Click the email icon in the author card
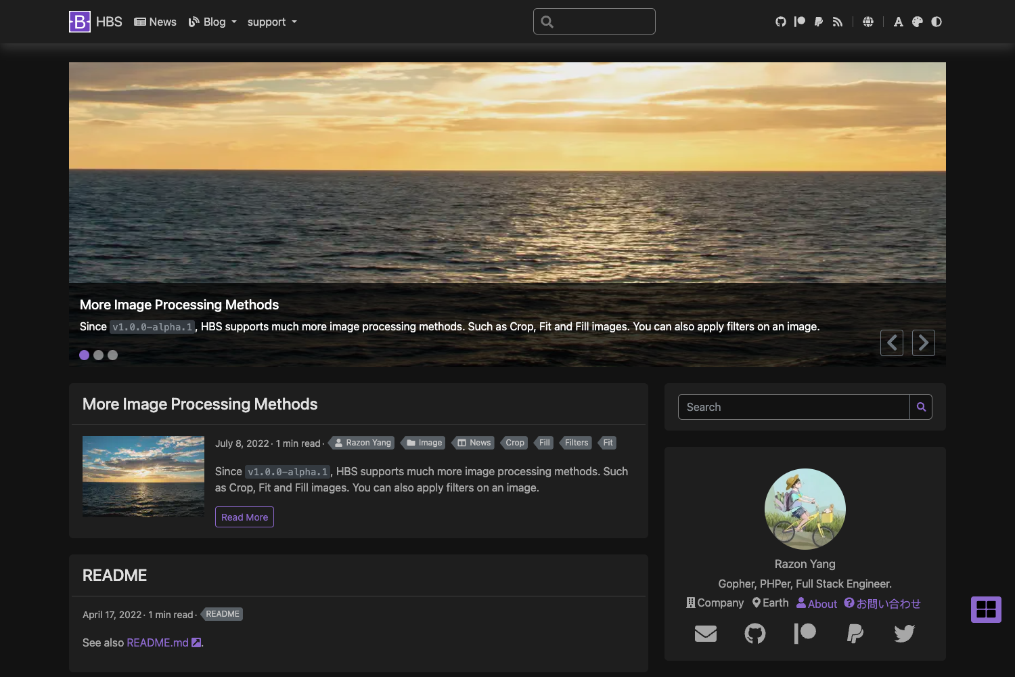Image resolution: width=1015 pixels, height=677 pixels. pos(705,634)
